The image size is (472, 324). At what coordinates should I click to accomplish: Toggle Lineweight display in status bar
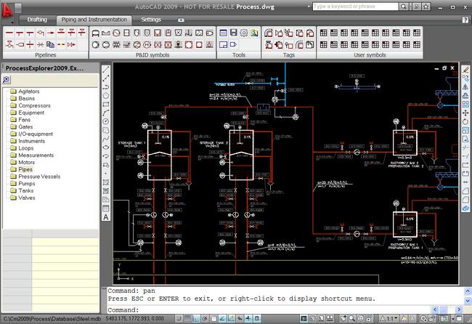[248, 318]
